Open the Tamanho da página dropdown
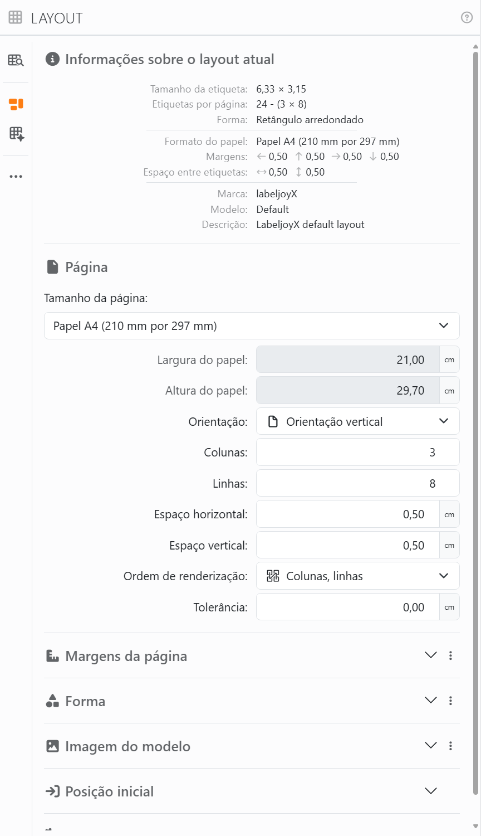Viewport: 481px width, 836px height. tap(252, 326)
